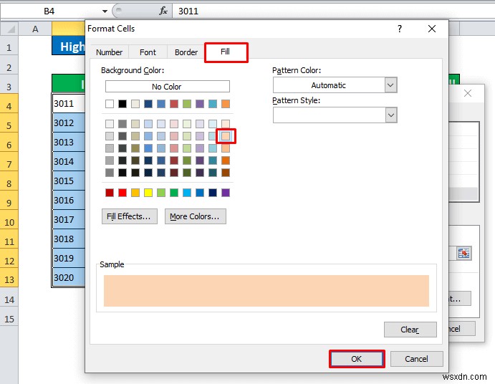The width and height of the screenshot is (495, 384).
Task: Open the Pattern Color dropdown
Action: 391,85
